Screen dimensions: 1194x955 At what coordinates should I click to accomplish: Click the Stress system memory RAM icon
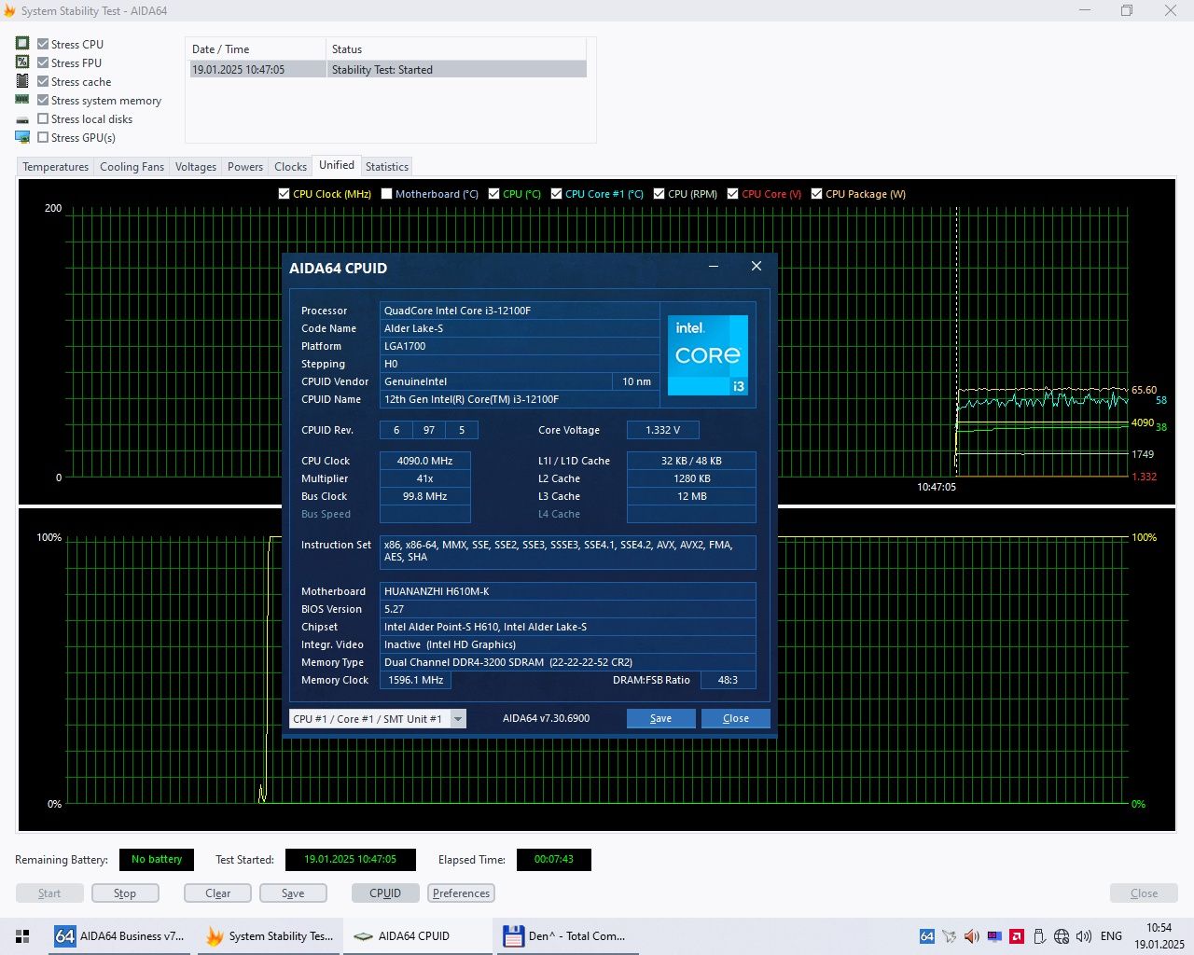pos(22,99)
